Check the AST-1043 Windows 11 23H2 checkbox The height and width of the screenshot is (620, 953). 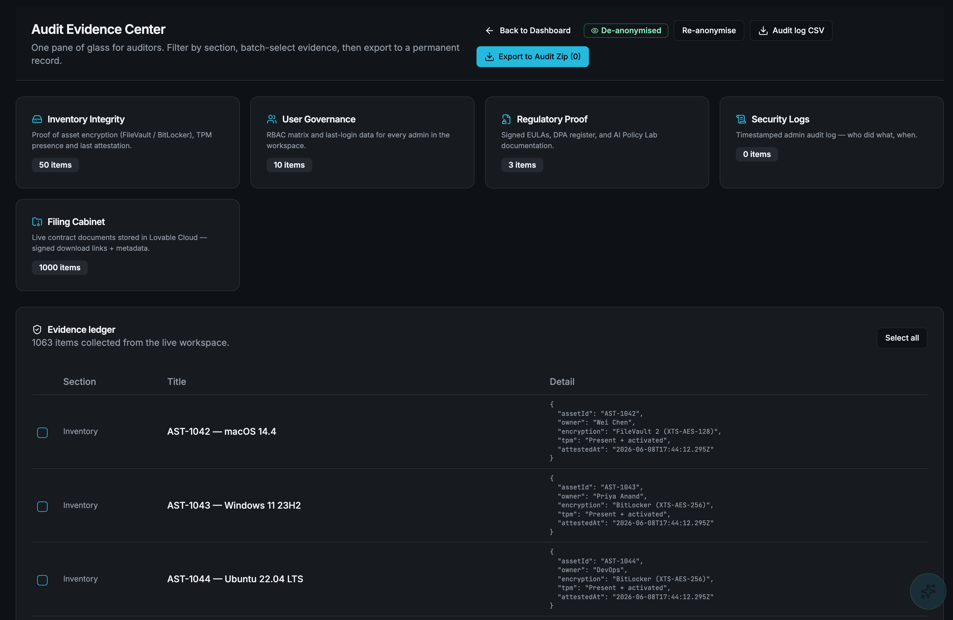tap(42, 506)
